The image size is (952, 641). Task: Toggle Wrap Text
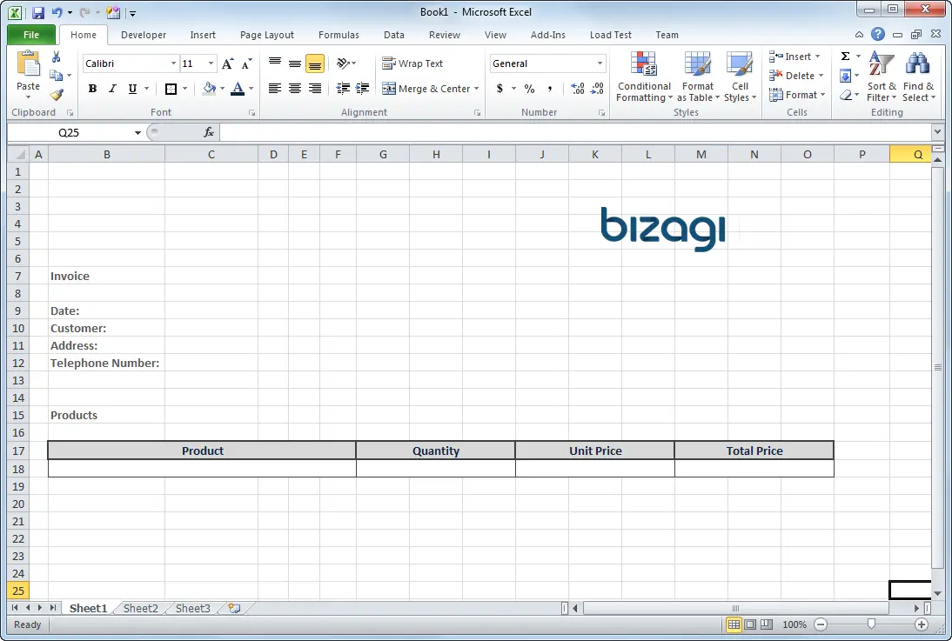click(412, 63)
